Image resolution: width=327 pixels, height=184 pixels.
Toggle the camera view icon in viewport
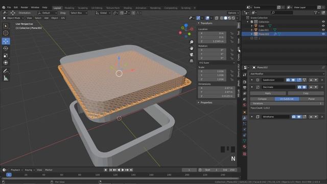(x=192, y=55)
